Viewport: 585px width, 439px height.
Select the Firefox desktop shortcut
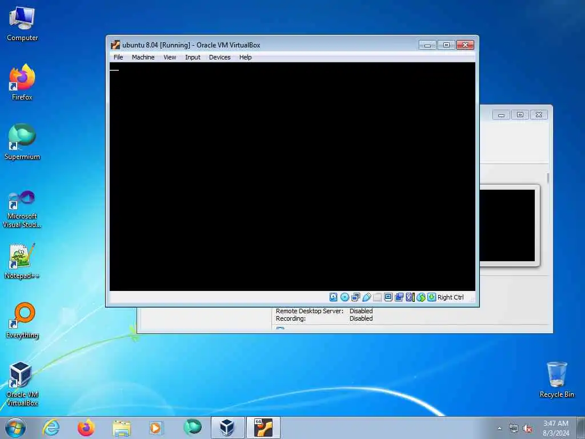[22, 82]
